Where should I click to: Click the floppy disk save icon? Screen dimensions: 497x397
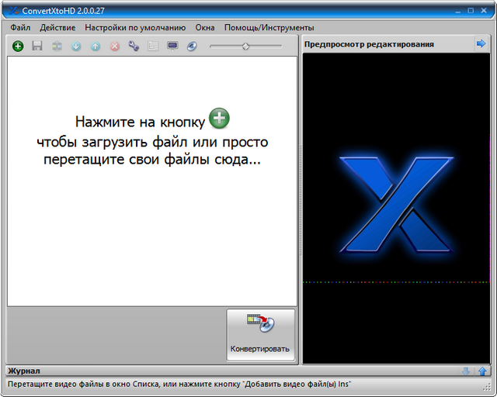point(37,47)
